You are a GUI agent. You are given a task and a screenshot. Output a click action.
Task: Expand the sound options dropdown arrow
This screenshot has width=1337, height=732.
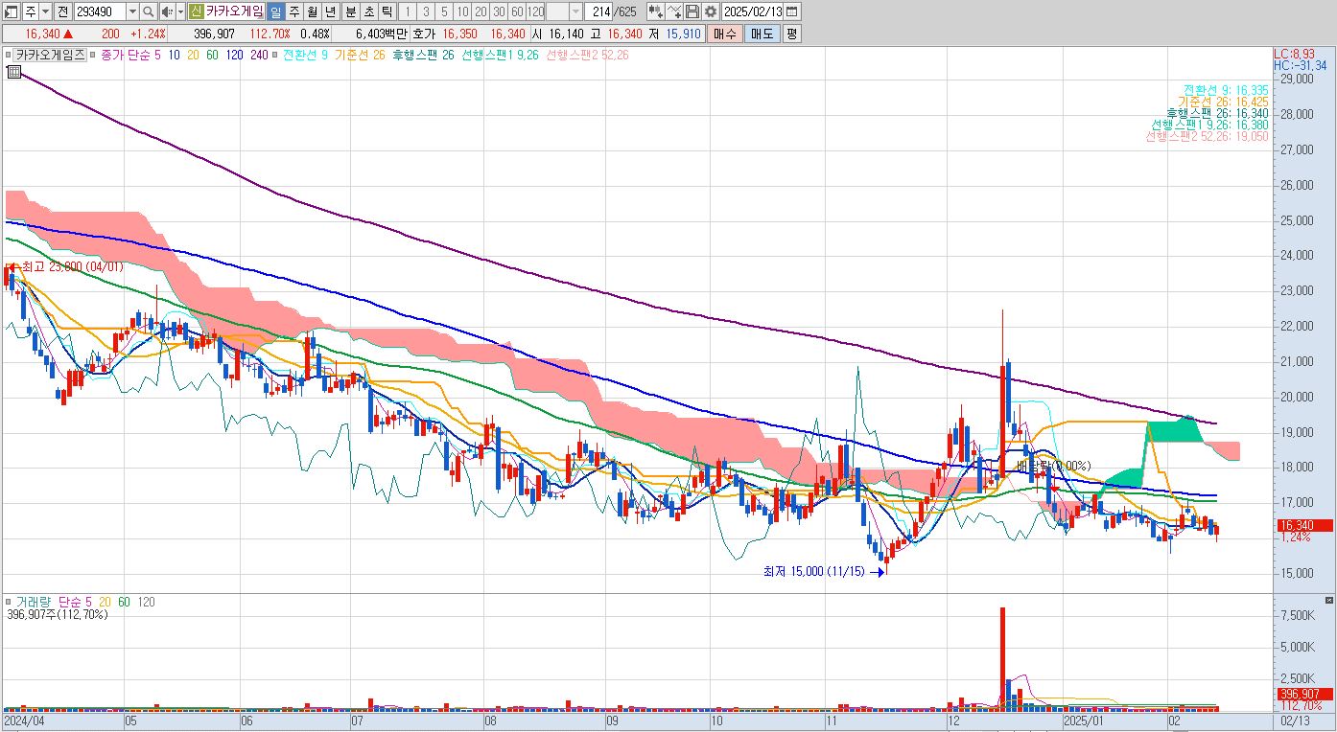tap(180, 11)
